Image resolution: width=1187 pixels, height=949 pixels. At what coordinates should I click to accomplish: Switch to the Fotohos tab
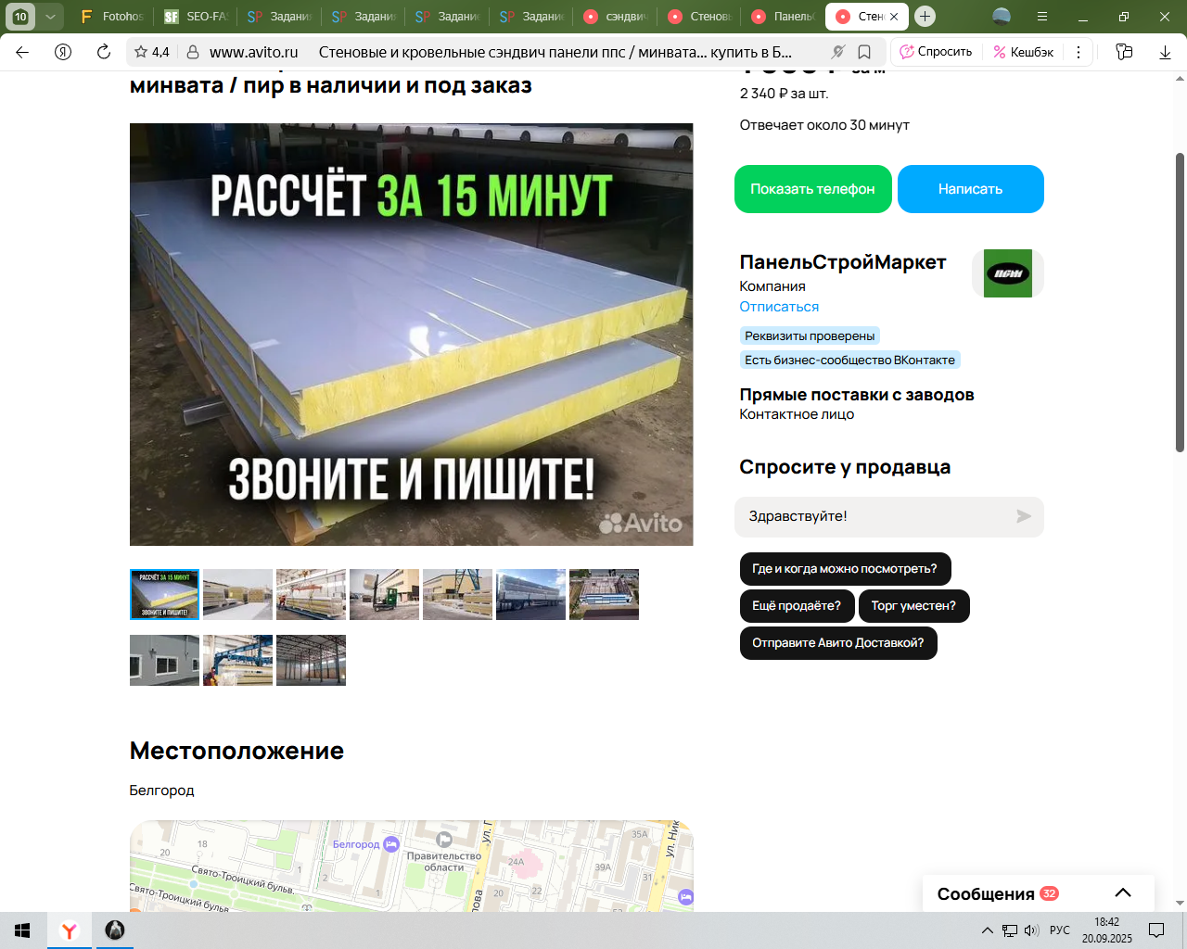111,16
